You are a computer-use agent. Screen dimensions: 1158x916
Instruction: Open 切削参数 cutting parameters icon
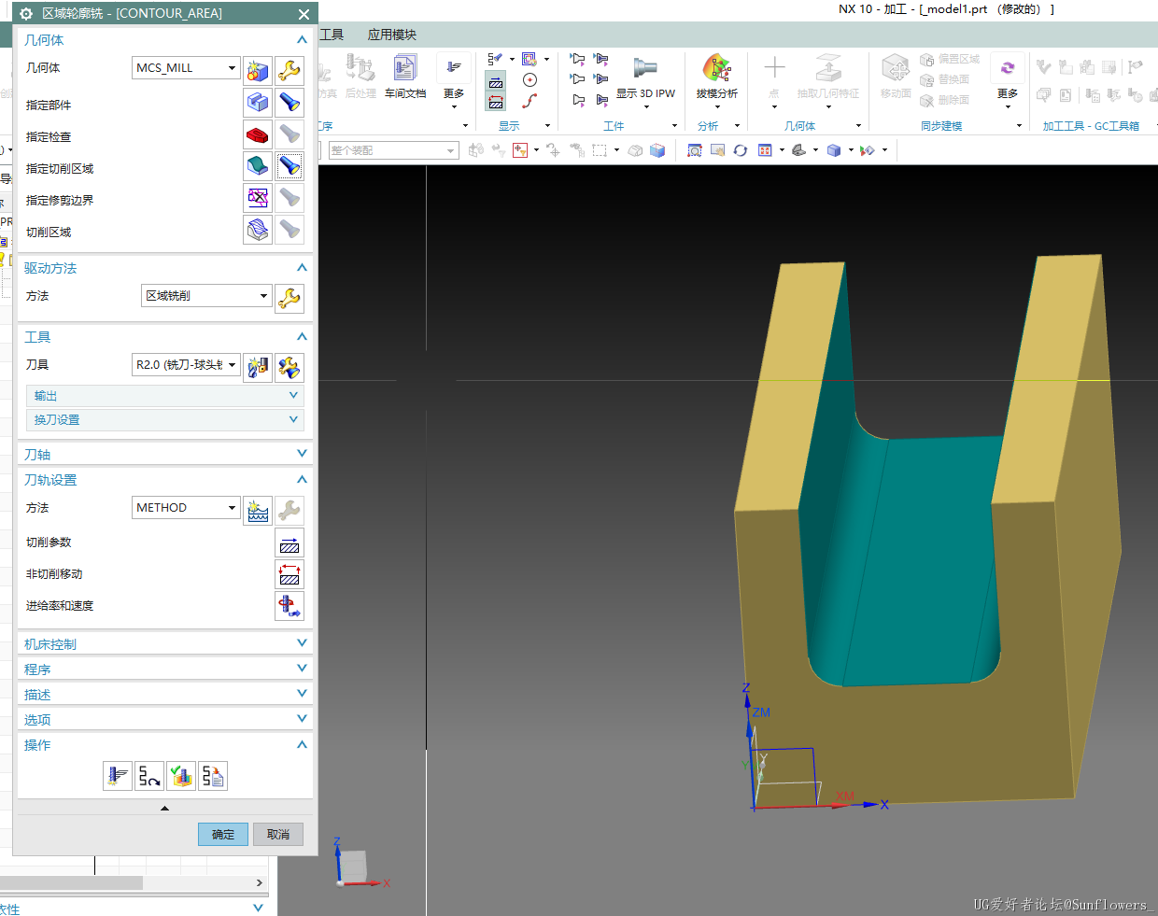289,543
